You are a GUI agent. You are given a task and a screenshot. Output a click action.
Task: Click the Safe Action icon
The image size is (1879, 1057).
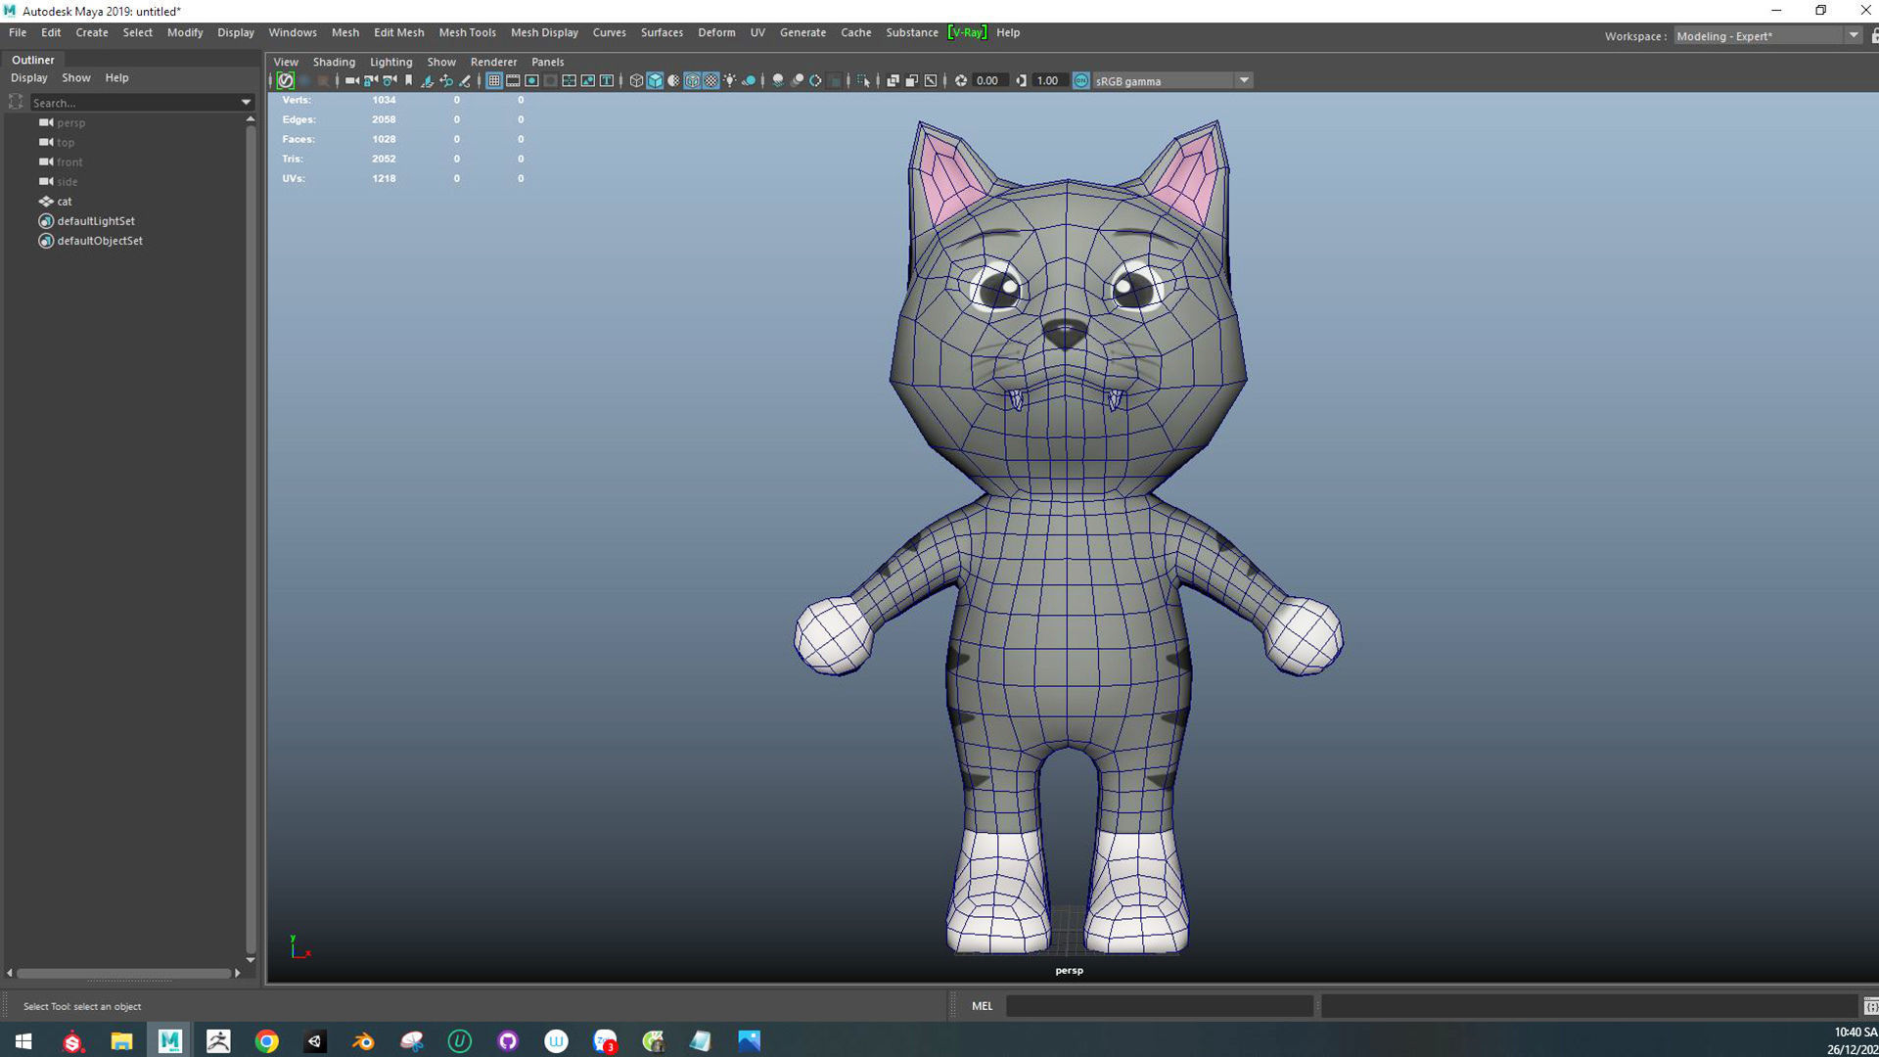587,80
